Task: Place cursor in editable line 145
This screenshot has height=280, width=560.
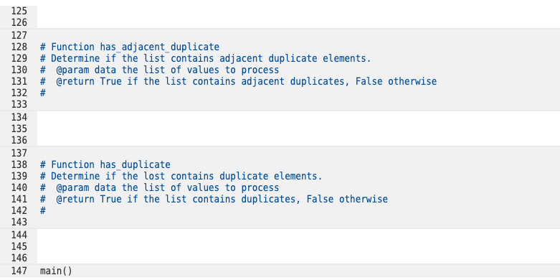Action: pos(298,246)
